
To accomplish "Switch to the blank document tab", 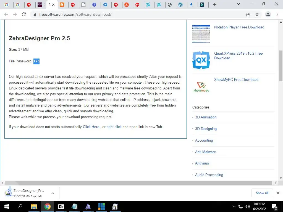I will point(83,5).
